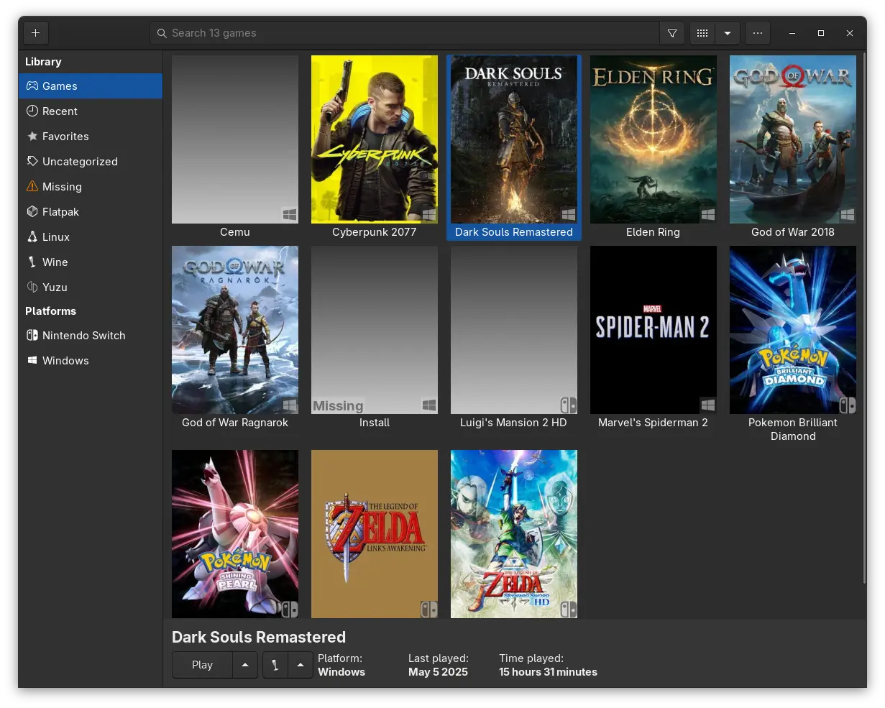The width and height of the screenshot is (885, 708).
Task: Select the Pokemon Shining Pearl cover
Action: click(235, 534)
